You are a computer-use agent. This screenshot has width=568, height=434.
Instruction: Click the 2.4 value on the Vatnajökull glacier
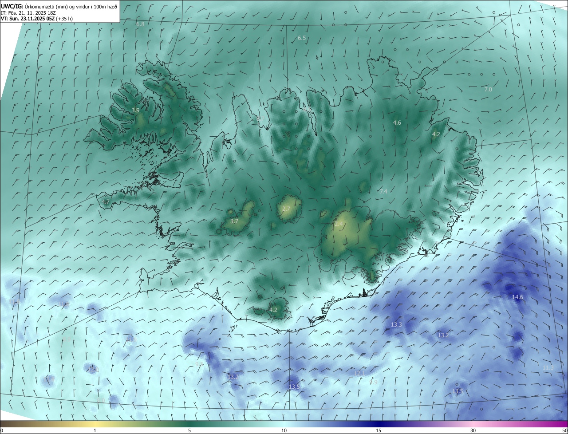339,225
